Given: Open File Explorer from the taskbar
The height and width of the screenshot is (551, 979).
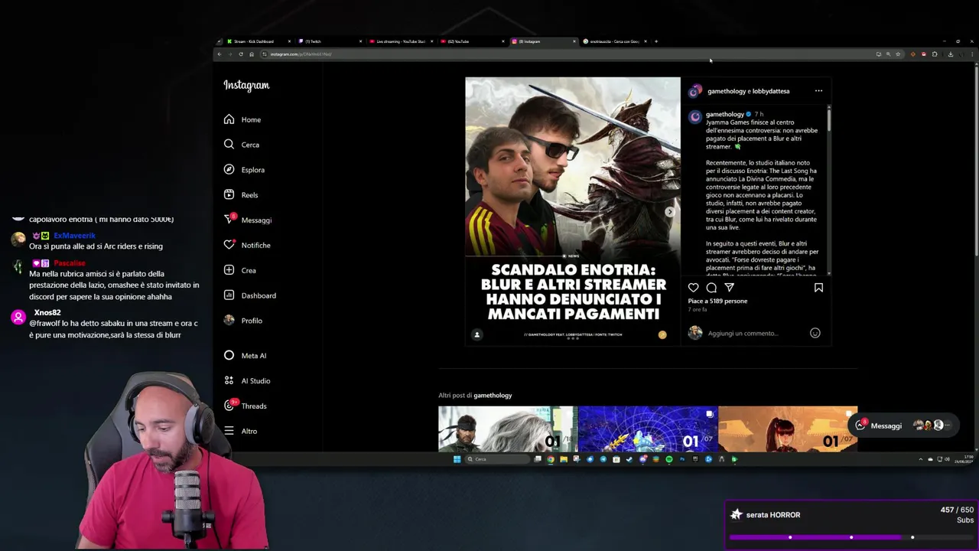Looking at the screenshot, I should pyautogui.click(x=564, y=459).
